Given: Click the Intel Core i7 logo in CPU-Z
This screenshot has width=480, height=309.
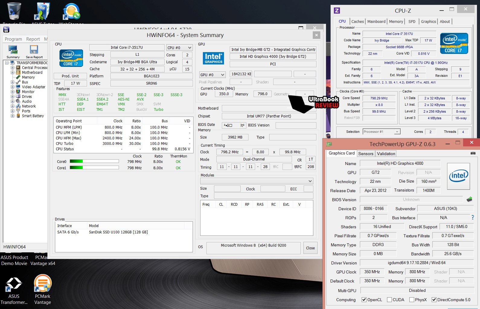Looking at the screenshot, I should point(454,43).
